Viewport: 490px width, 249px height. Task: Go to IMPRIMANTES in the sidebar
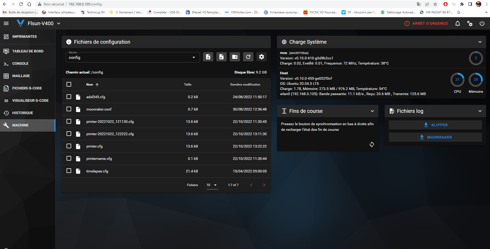coord(27,36)
